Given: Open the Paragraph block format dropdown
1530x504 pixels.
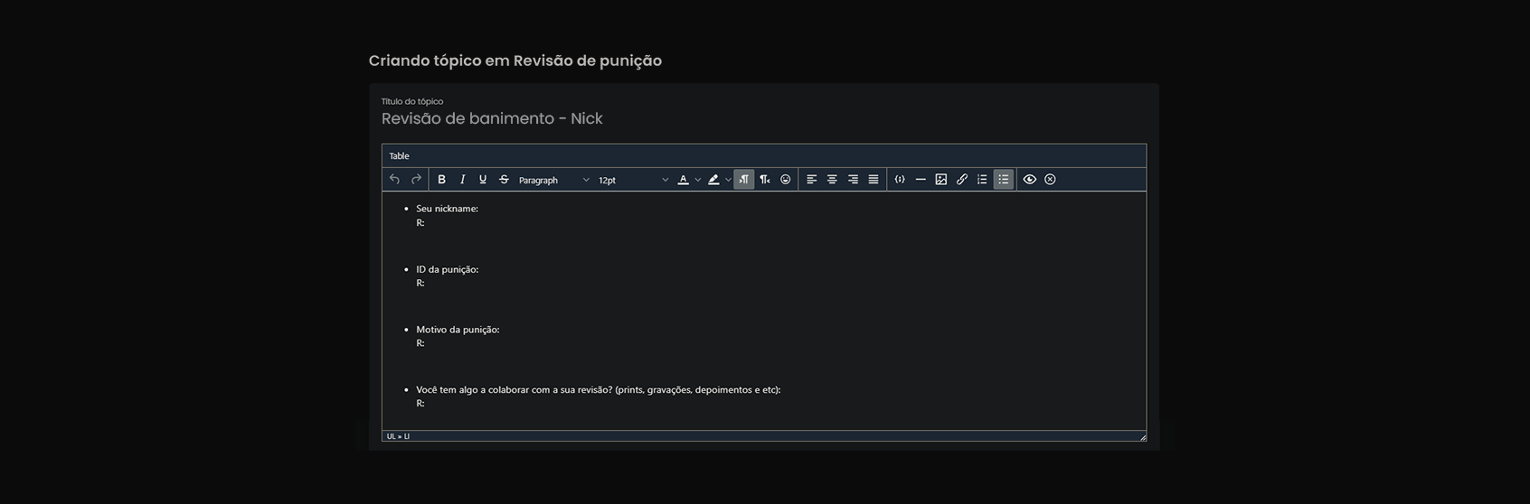Looking at the screenshot, I should tap(553, 180).
